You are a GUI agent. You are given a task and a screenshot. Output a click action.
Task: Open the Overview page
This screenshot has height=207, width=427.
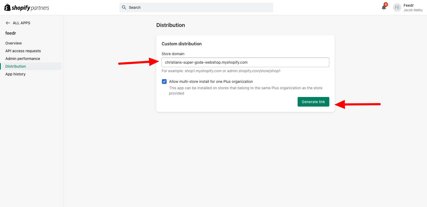point(14,43)
